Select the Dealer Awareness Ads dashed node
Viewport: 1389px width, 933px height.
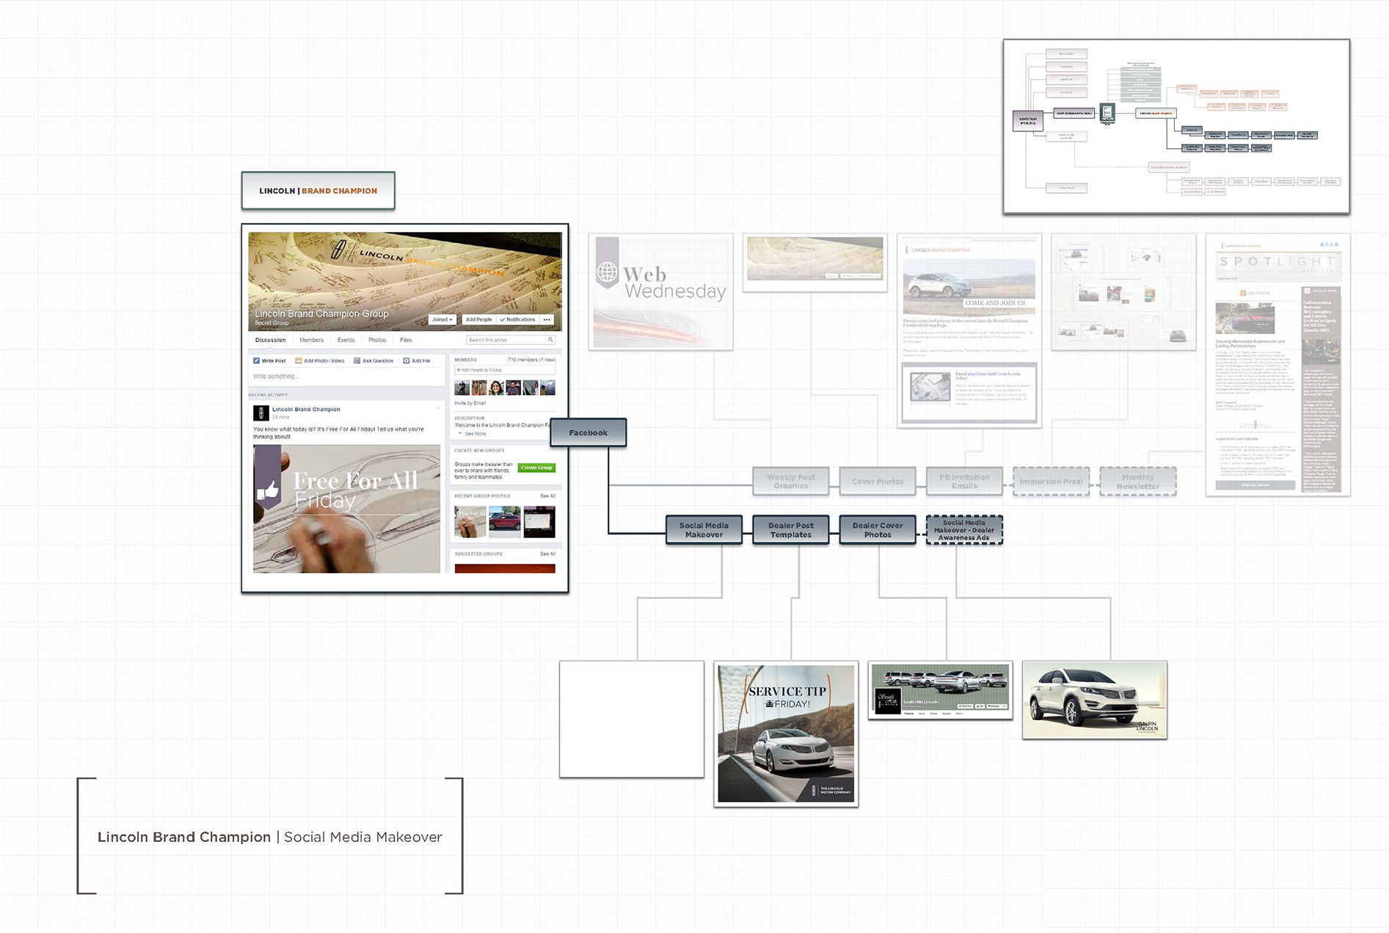point(964,530)
